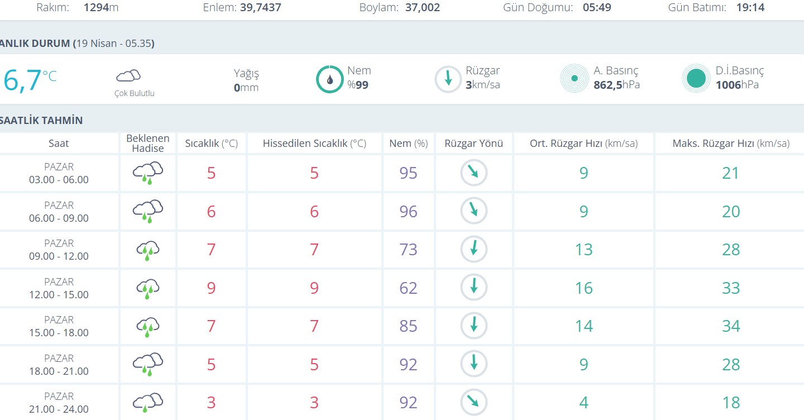
Task: Click the Çok Bulutlu cloud icon
Action: pos(128,76)
